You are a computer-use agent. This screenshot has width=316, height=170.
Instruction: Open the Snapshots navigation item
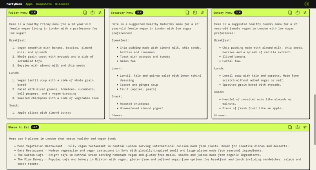coord(44,4)
